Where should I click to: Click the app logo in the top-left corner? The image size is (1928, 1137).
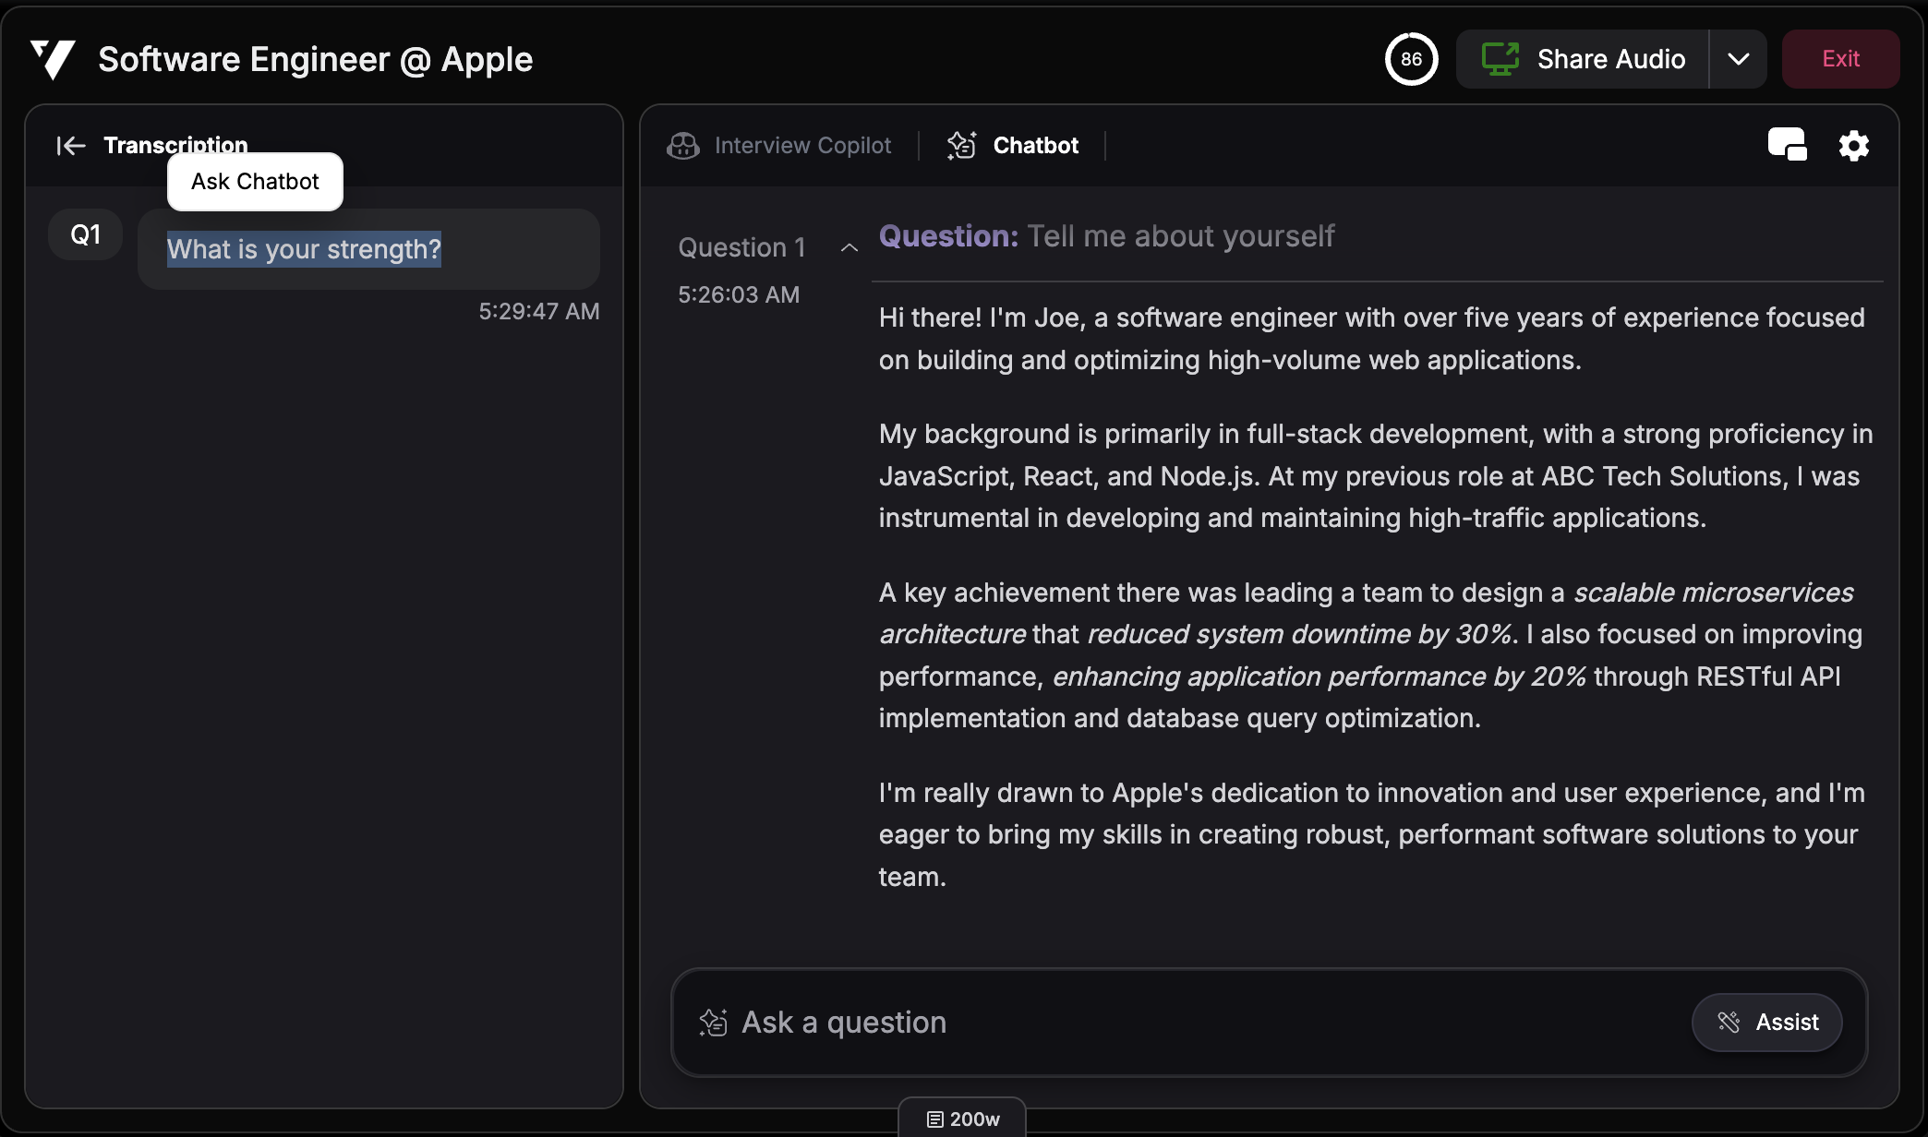[53, 58]
